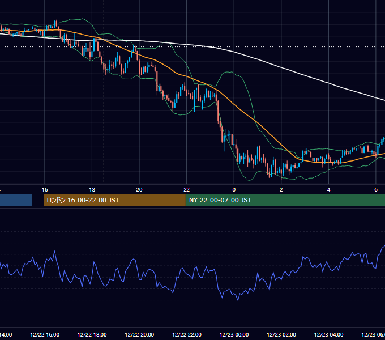Click the 12/22 18:00 time label
Image resolution: width=385 pixels, height=340 pixels.
[x=92, y=334]
